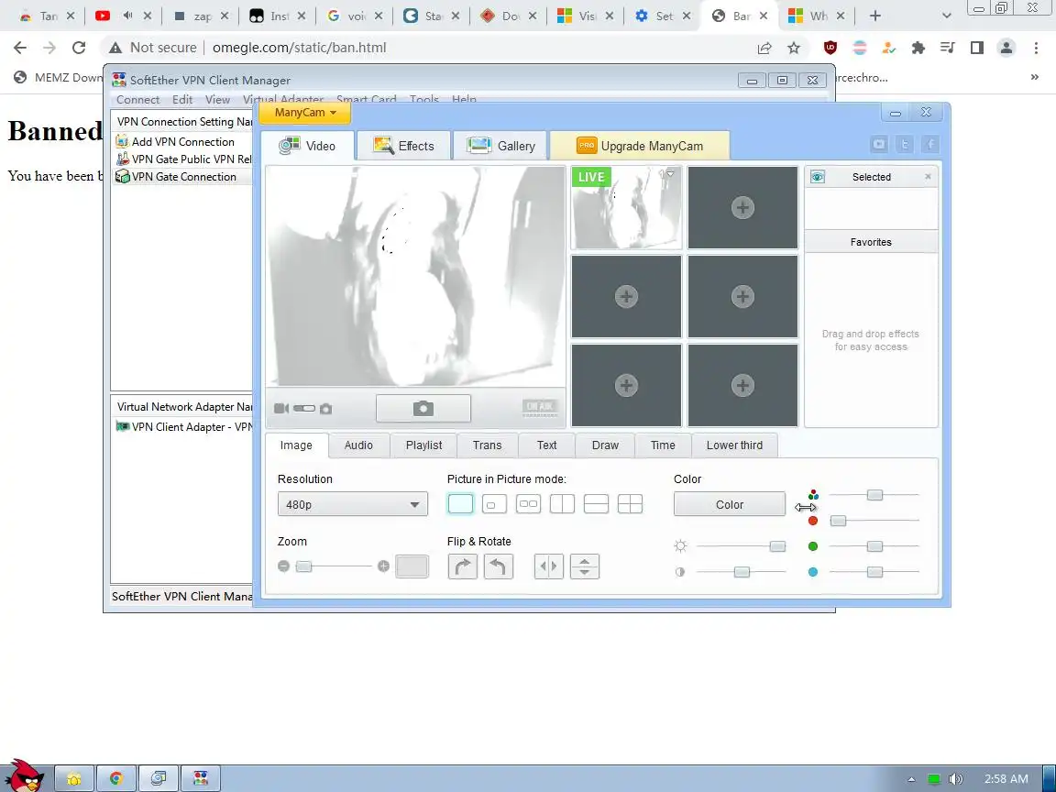Open the MEMZ Download bookmark

(x=58, y=77)
